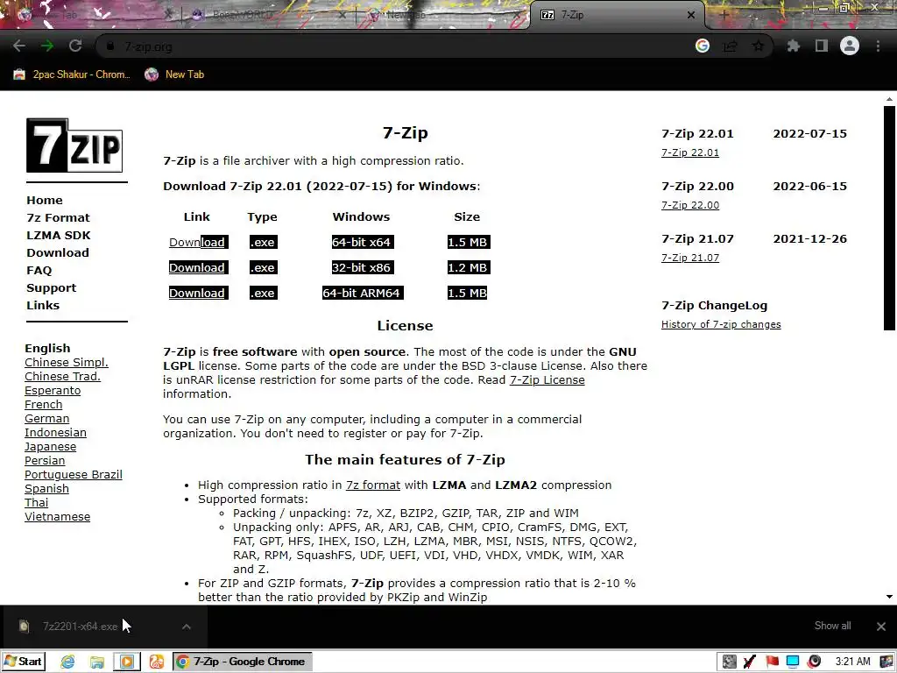Open the 7-Zip License link
The image size is (897, 673).
tap(547, 380)
